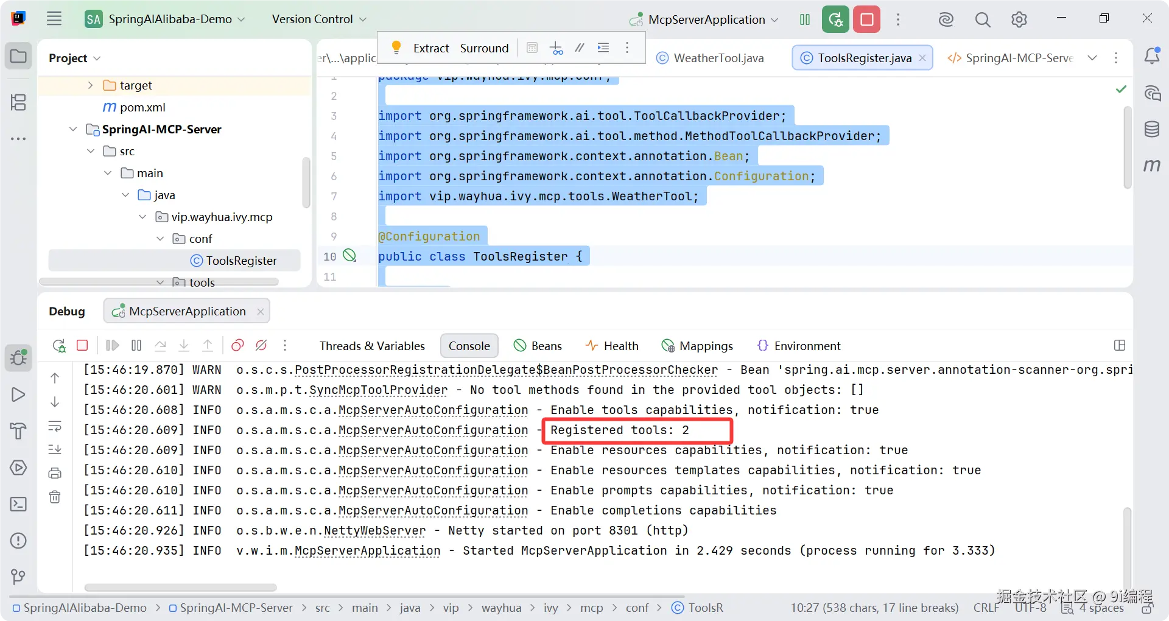Open the Git tool window

point(18,577)
